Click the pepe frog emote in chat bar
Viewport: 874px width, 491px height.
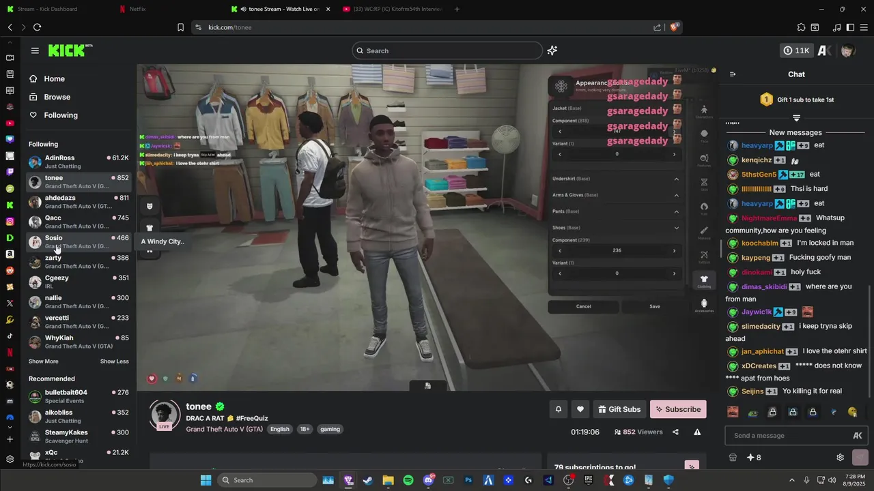[x=752, y=413]
